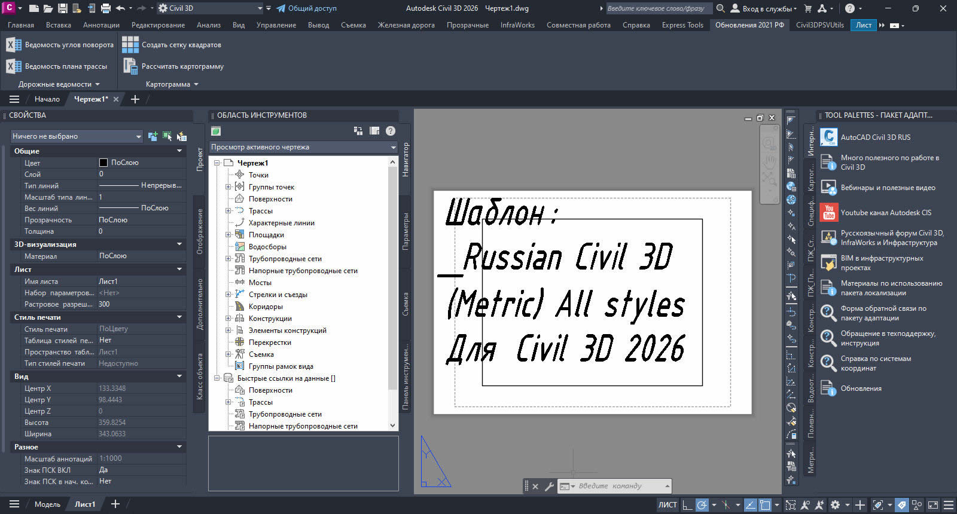
Task: Click the Open file folder icon
Action: tap(48, 8)
